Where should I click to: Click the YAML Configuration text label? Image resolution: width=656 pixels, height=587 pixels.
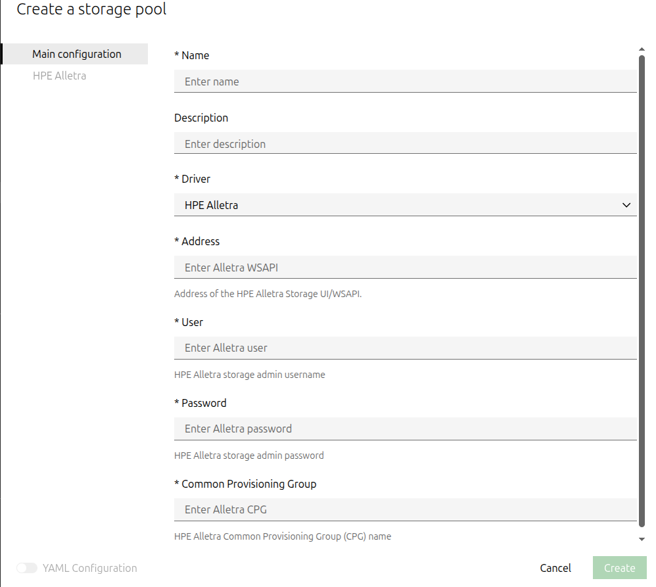coord(89,568)
